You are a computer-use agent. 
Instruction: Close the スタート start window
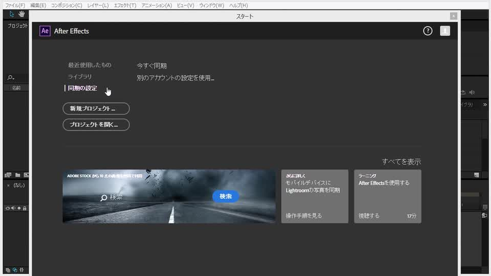pyautogui.click(x=453, y=16)
